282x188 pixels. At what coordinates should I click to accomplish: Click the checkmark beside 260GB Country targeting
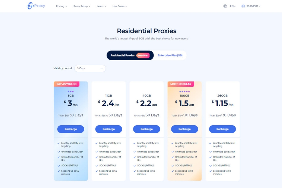pos(210,144)
